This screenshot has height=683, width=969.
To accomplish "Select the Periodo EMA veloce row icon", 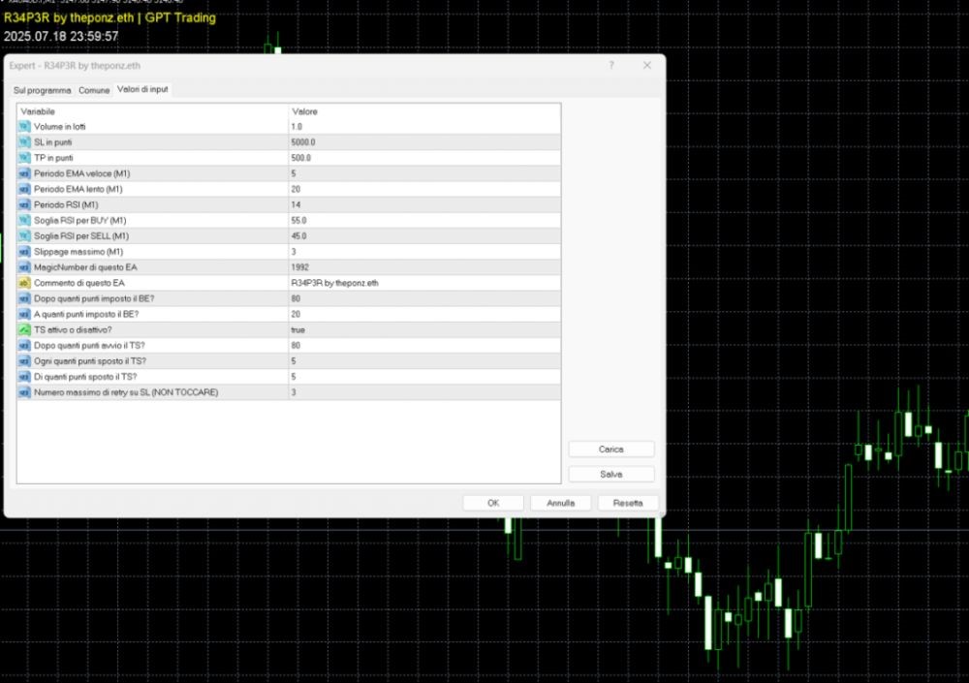I will pyautogui.click(x=25, y=173).
